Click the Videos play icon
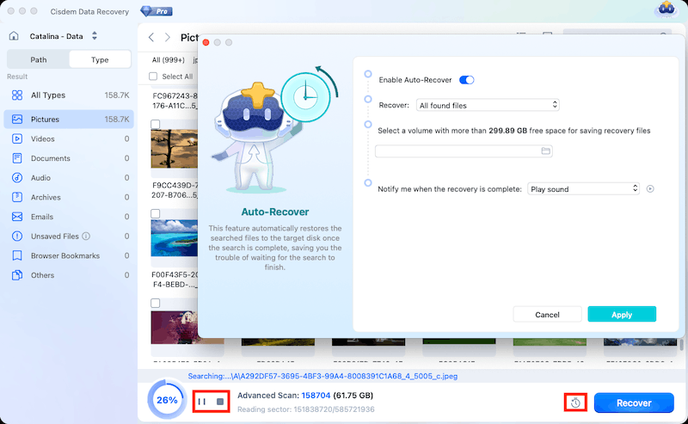This screenshot has width=688, height=424. tap(17, 138)
